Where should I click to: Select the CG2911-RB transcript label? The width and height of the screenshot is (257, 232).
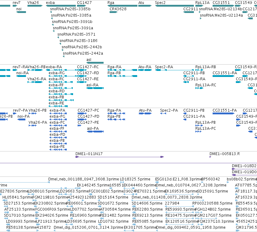point(194,73)
